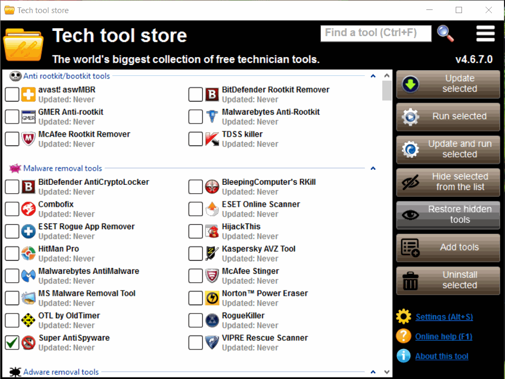The image size is (505, 379).
Task: Check the GMER Anti-rootkit checkbox
Action: [x=12, y=117]
